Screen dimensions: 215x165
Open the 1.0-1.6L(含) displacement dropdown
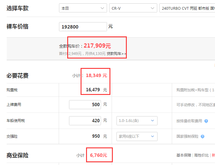click(137, 121)
